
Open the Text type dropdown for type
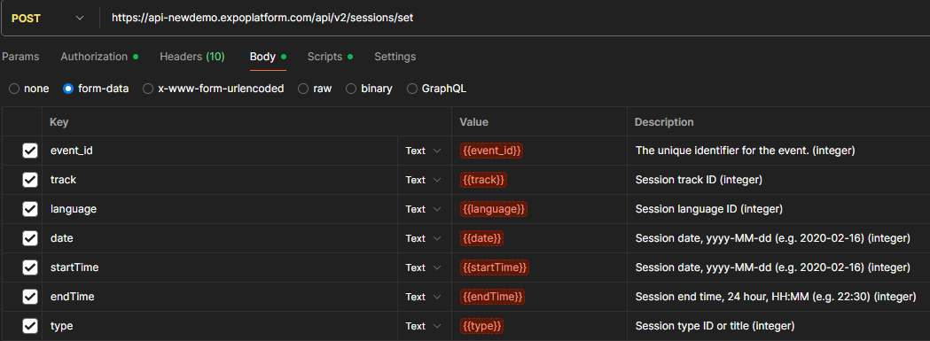(x=424, y=326)
